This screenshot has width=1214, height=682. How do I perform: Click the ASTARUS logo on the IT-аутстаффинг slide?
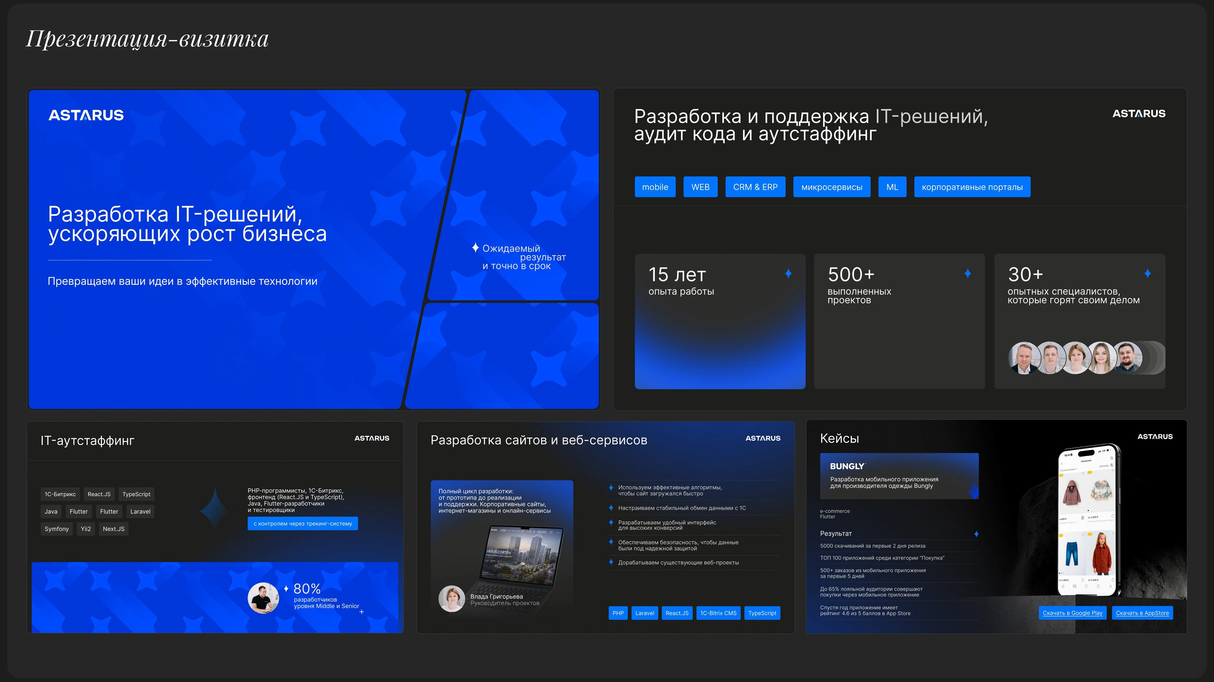(x=372, y=438)
